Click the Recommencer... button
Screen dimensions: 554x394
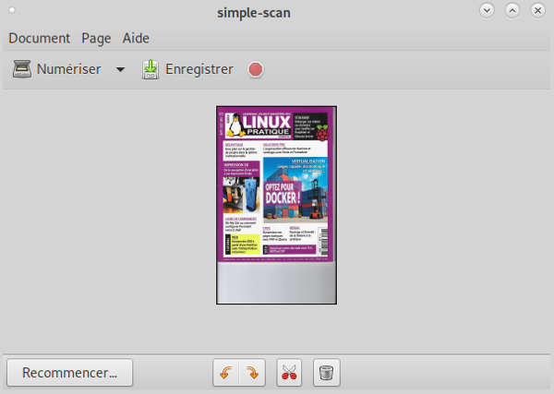[69, 373]
